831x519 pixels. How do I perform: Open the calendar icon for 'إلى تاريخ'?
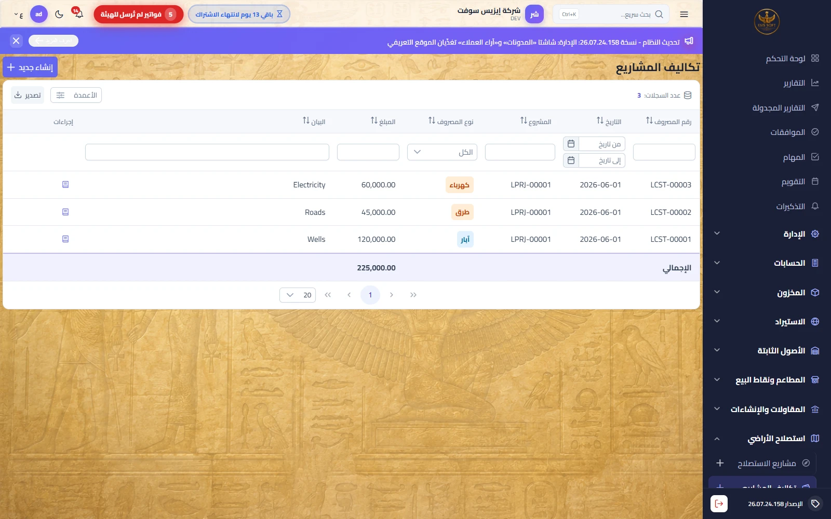pyautogui.click(x=571, y=160)
